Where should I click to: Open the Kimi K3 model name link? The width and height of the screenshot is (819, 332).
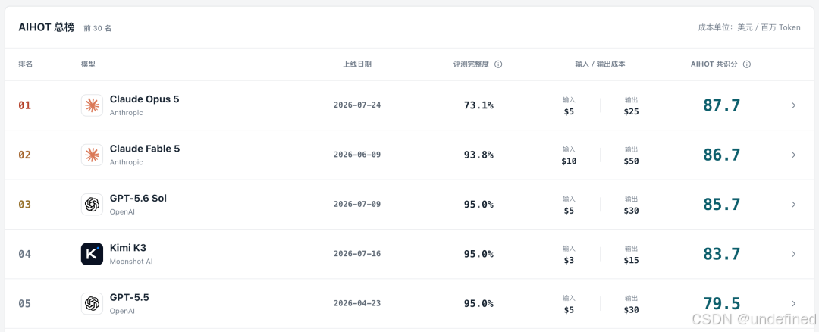[x=128, y=248]
